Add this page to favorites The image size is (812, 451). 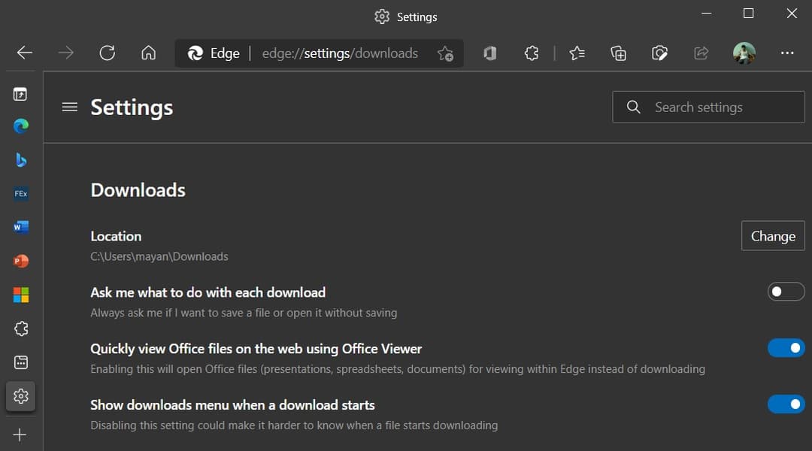pos(445,53)
